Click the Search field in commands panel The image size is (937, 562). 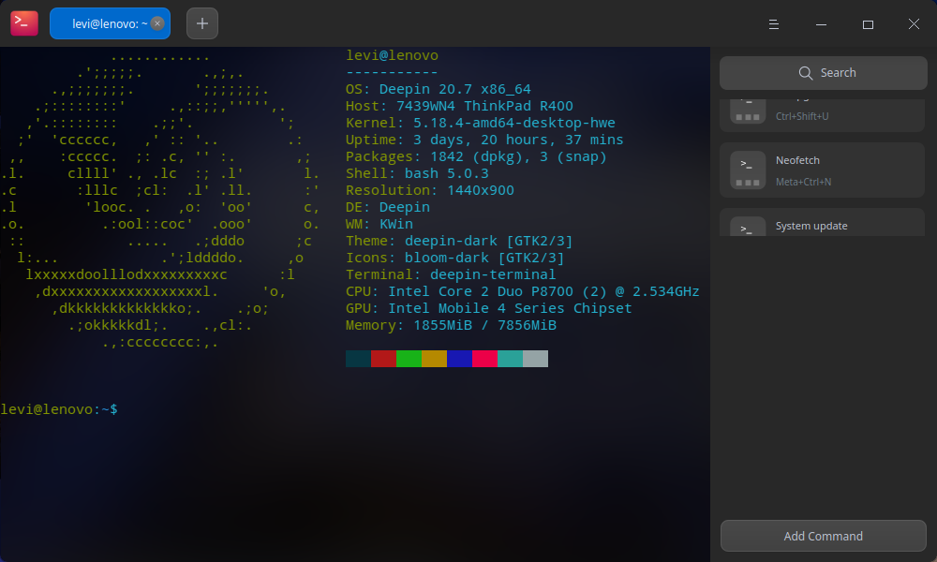(823, 73)
